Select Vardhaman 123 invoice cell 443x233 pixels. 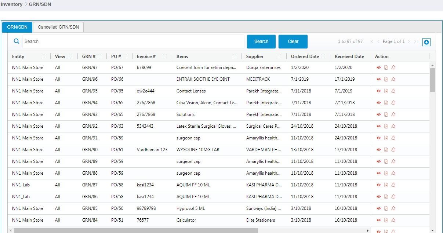tap(152, 150)
